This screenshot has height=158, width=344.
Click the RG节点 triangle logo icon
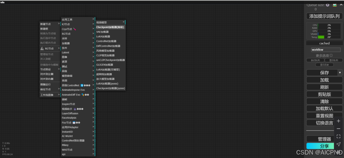(42, 49)
